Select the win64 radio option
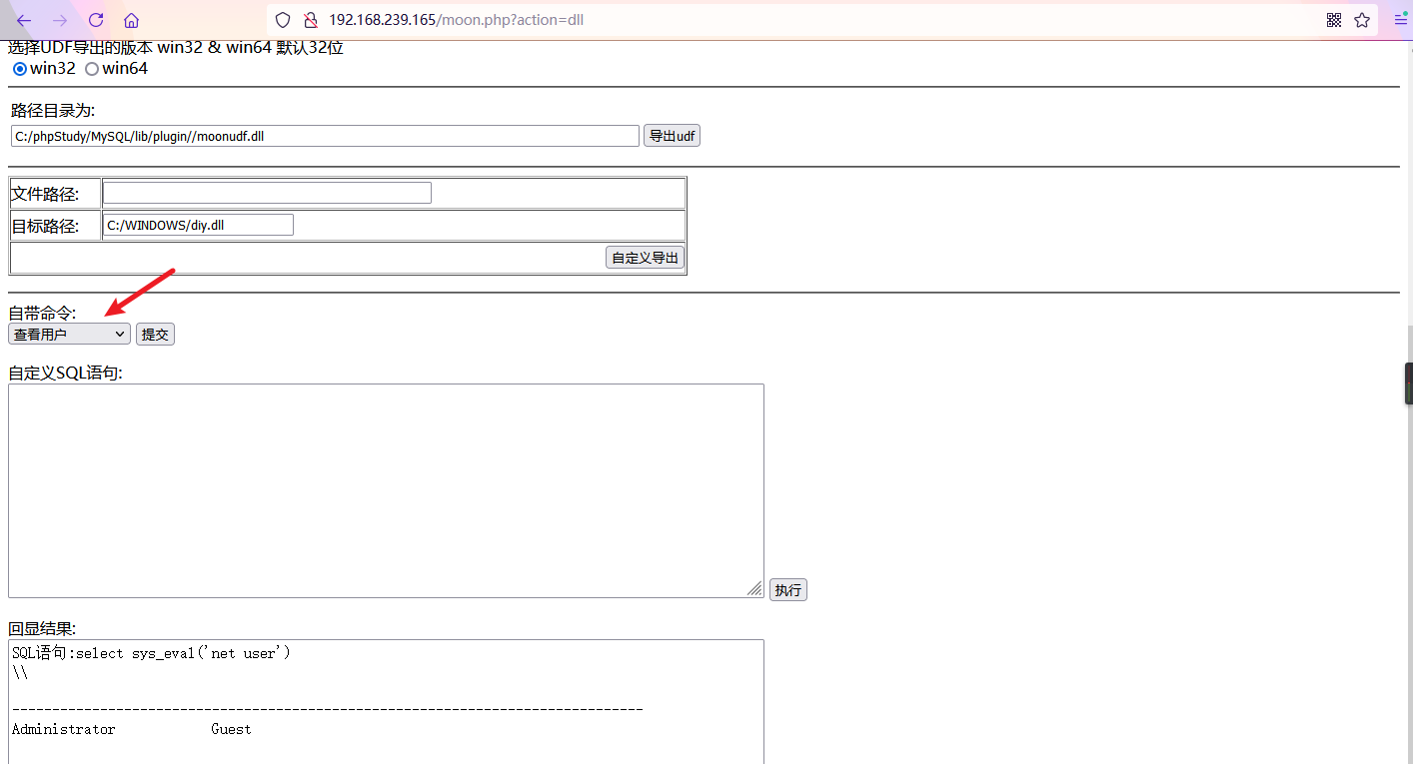 point(92,69)
